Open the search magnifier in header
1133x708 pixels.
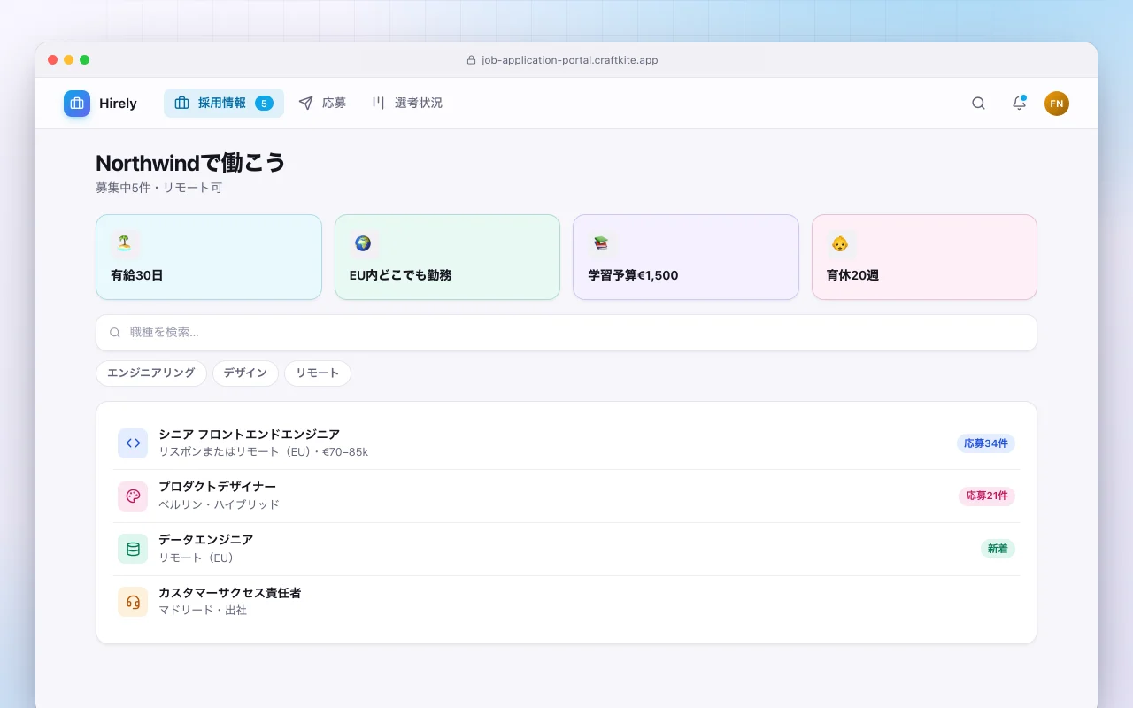pyautogui.click(x=978, y=104)
